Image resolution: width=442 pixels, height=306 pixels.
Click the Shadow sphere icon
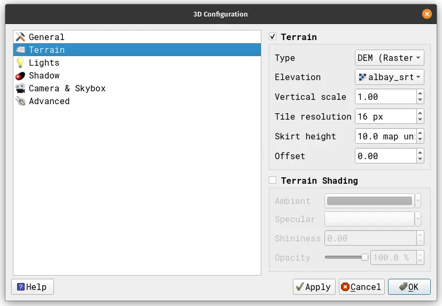pos(21,75)
